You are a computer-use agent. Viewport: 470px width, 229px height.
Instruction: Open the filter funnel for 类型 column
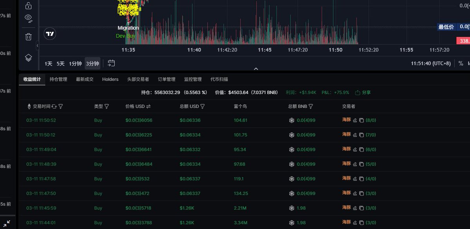tap(107, 106)
